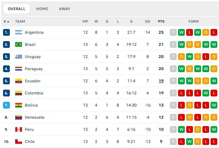This screenshot has width=219, height=148.
Task: Click Uruguay's red L form badge
Action: (x=206, y=57)
